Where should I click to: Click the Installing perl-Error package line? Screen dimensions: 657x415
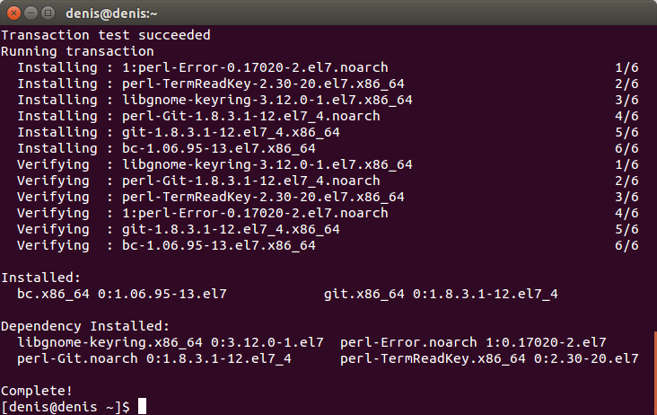click(x=328, y=67)
